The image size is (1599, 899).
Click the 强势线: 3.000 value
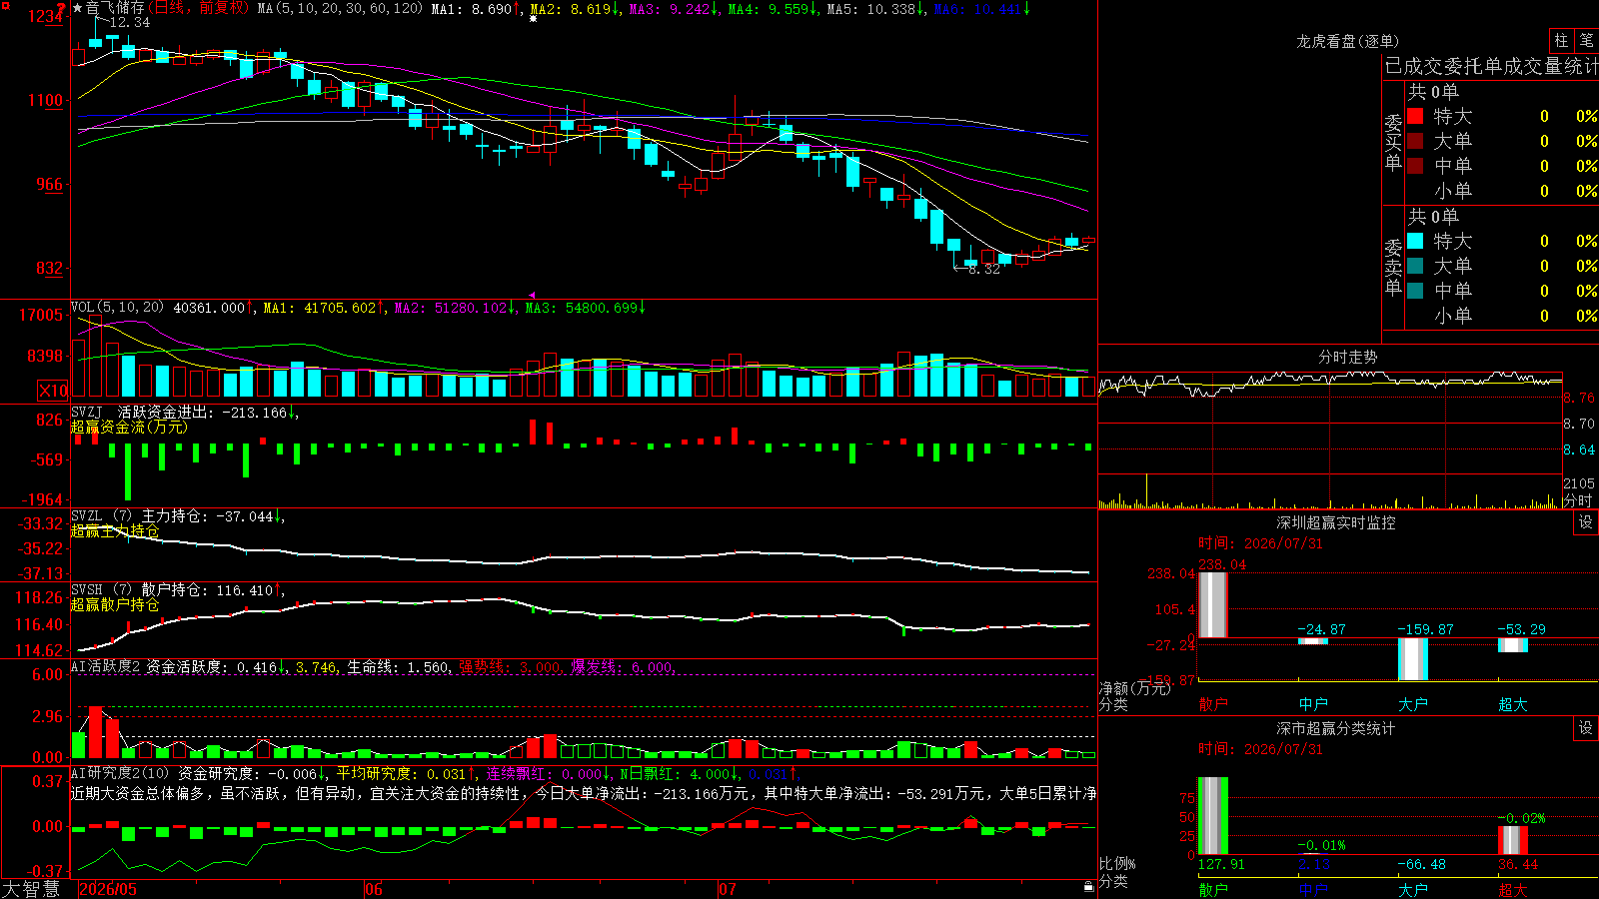[510, 667]
